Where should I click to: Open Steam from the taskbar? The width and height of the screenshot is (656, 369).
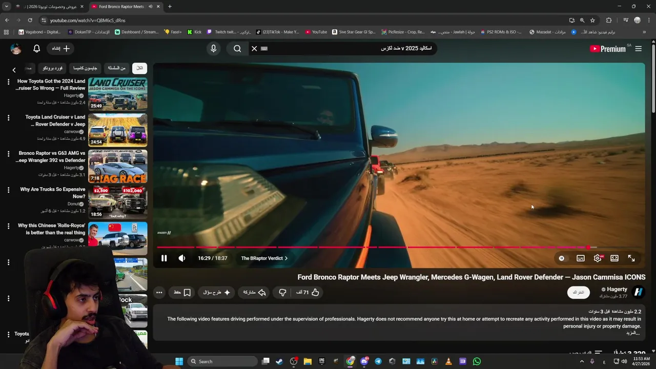(x=279, y=361)
